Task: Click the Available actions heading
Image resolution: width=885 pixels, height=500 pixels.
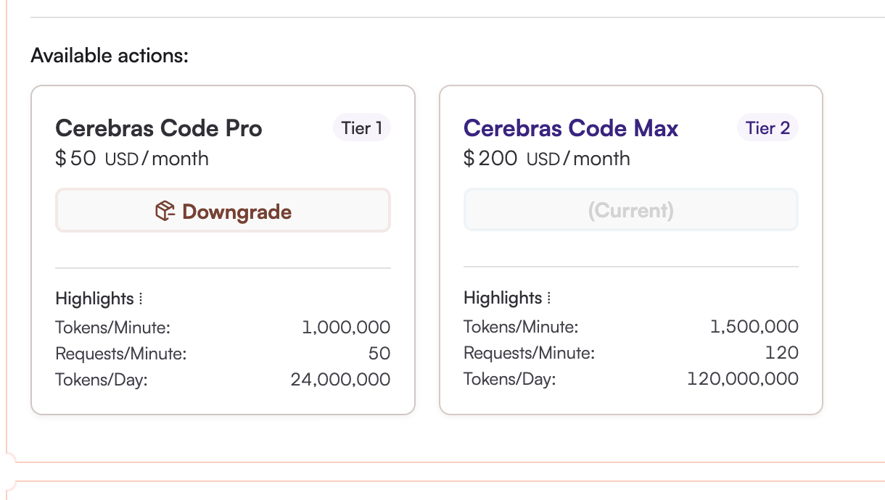Action: (110, 56)
